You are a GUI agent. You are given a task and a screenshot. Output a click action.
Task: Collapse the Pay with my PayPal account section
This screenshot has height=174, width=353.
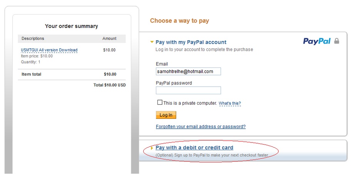pyautogui.click(x=152, y=42)
